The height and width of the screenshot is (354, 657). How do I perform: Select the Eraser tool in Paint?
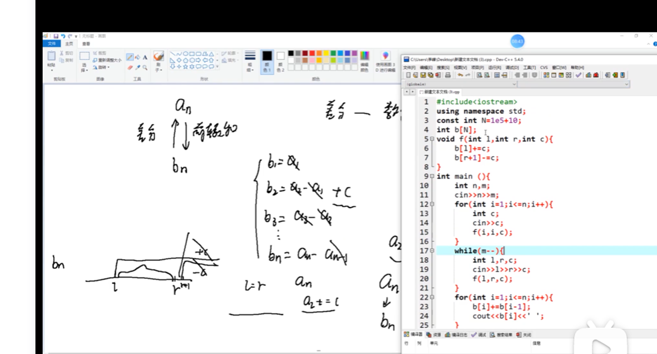[x=130, y=68]
